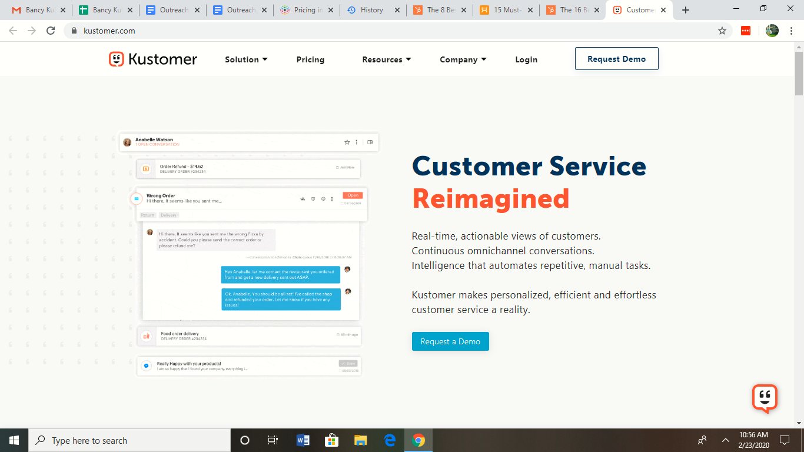Open the Chrome profile avatar
Image resolution: width=804 pixels, height=452 pixels.
pos(772,31)
